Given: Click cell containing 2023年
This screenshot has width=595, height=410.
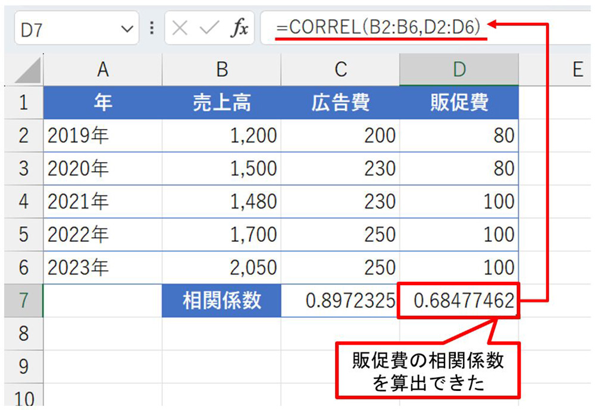Looking at the screenshot, I should pyautogui.click(x=102, y=267).
